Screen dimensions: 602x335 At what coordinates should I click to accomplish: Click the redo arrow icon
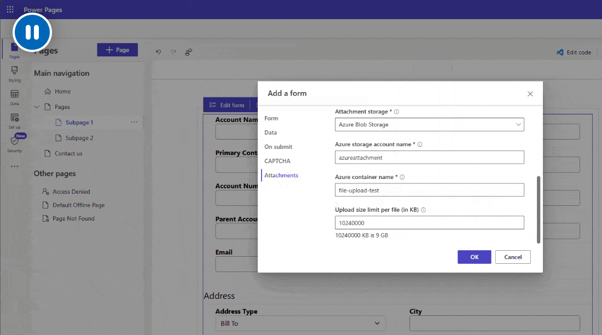[x=173, y=52]
